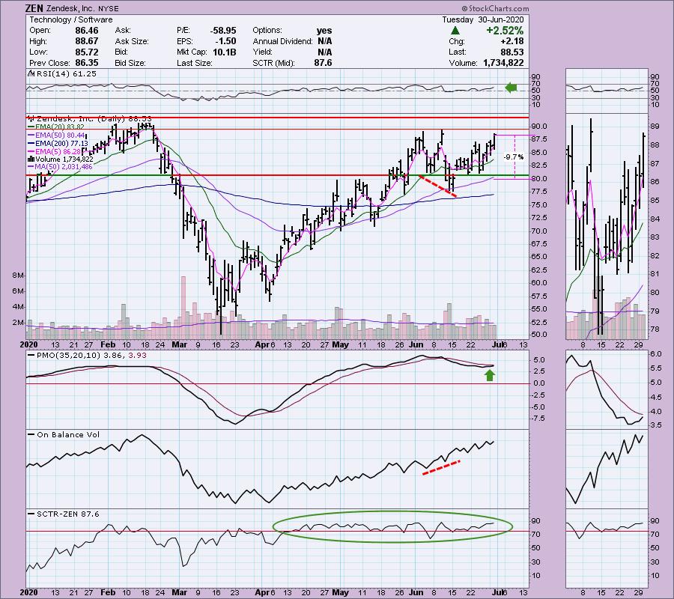Select the Prev Close value 86.35
Viewport: 674px width, 599px height.
coord(87,63)
